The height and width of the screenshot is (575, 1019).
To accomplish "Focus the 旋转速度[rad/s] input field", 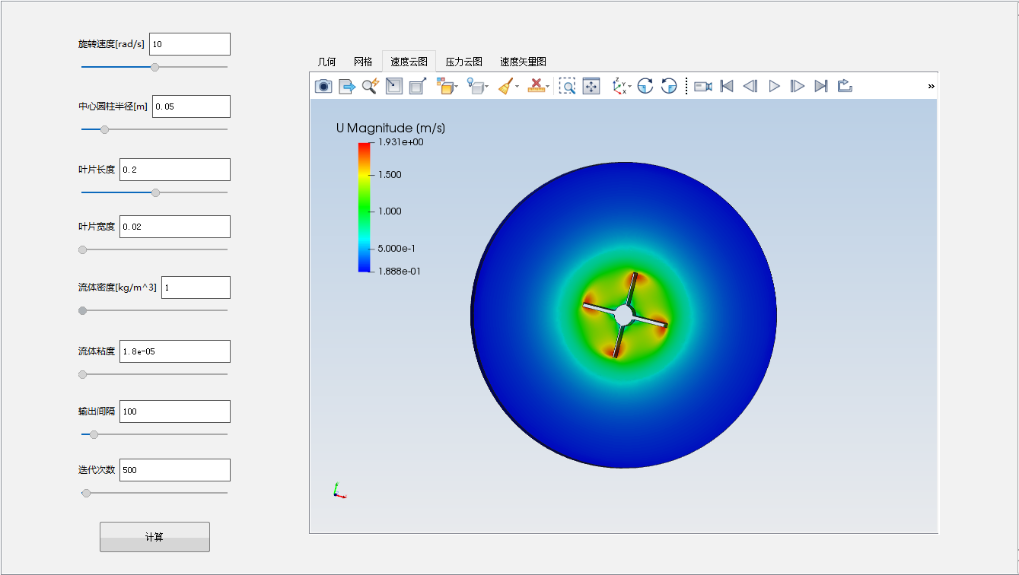I will point(189,44).
